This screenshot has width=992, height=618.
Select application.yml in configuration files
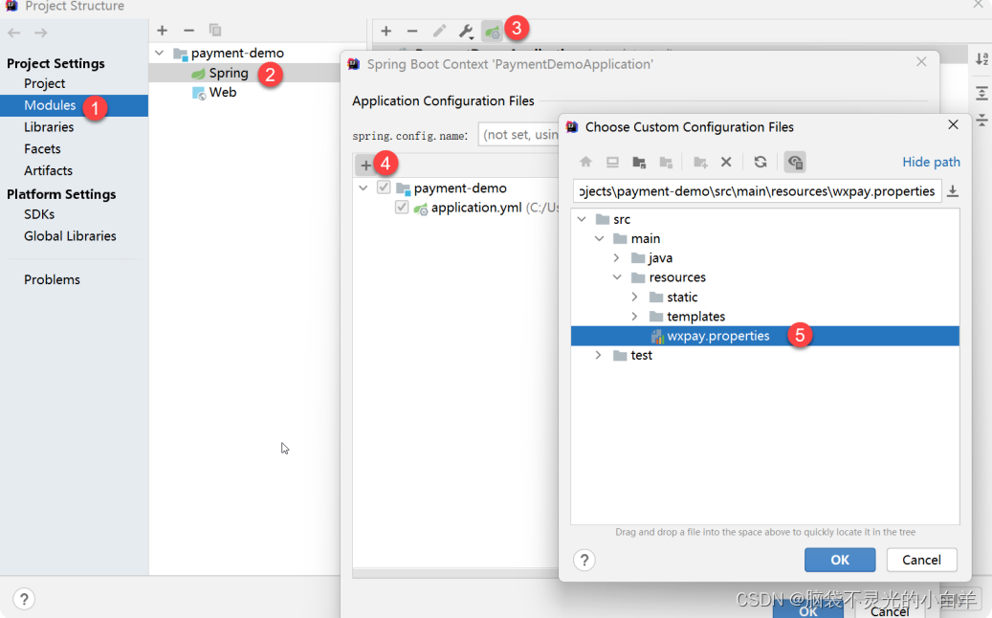476,208
